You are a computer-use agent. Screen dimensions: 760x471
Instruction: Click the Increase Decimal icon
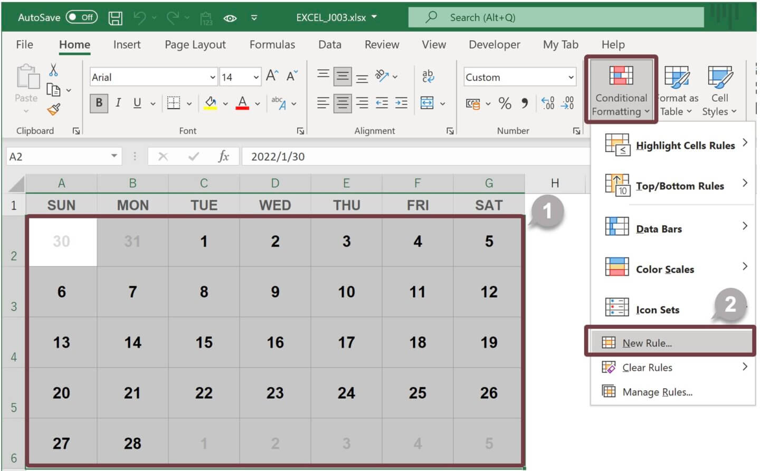point(547,103)
